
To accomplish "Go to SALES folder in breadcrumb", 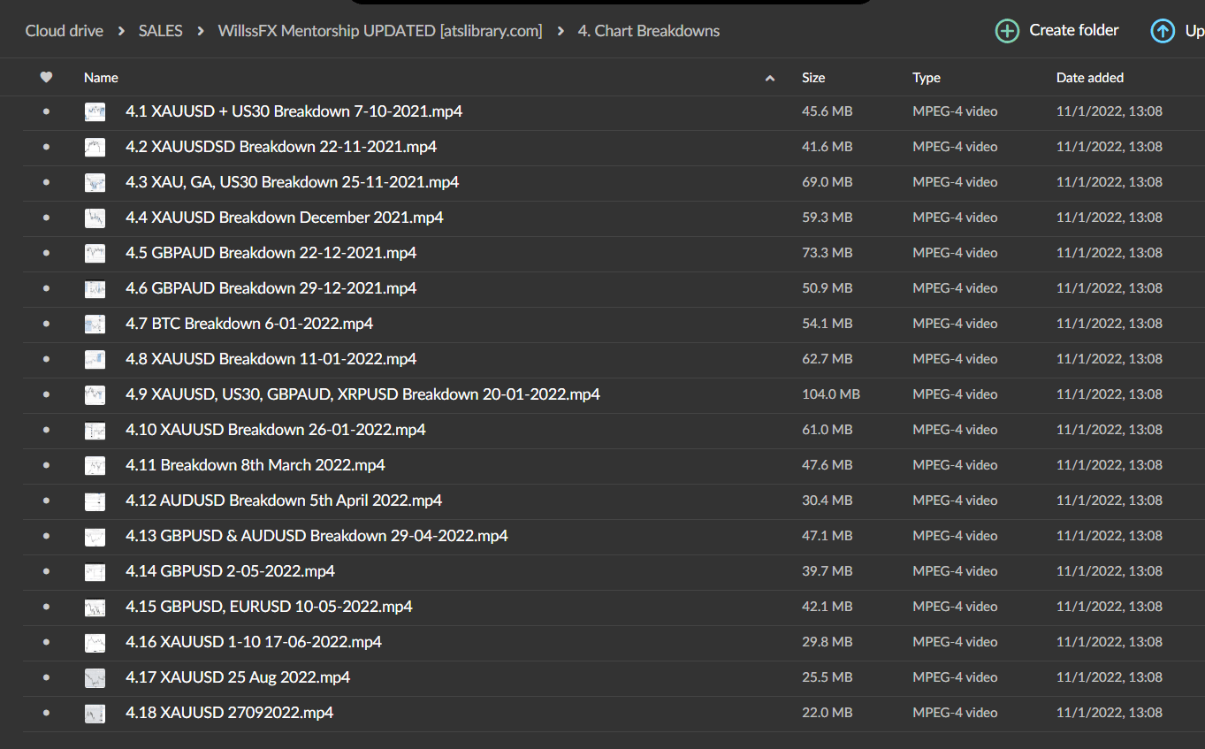I will (160, 31).
